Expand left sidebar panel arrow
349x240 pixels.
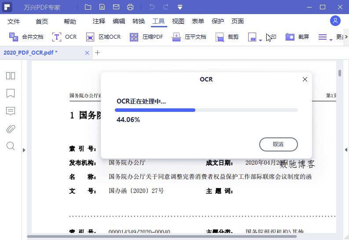[x=24, y=150]
